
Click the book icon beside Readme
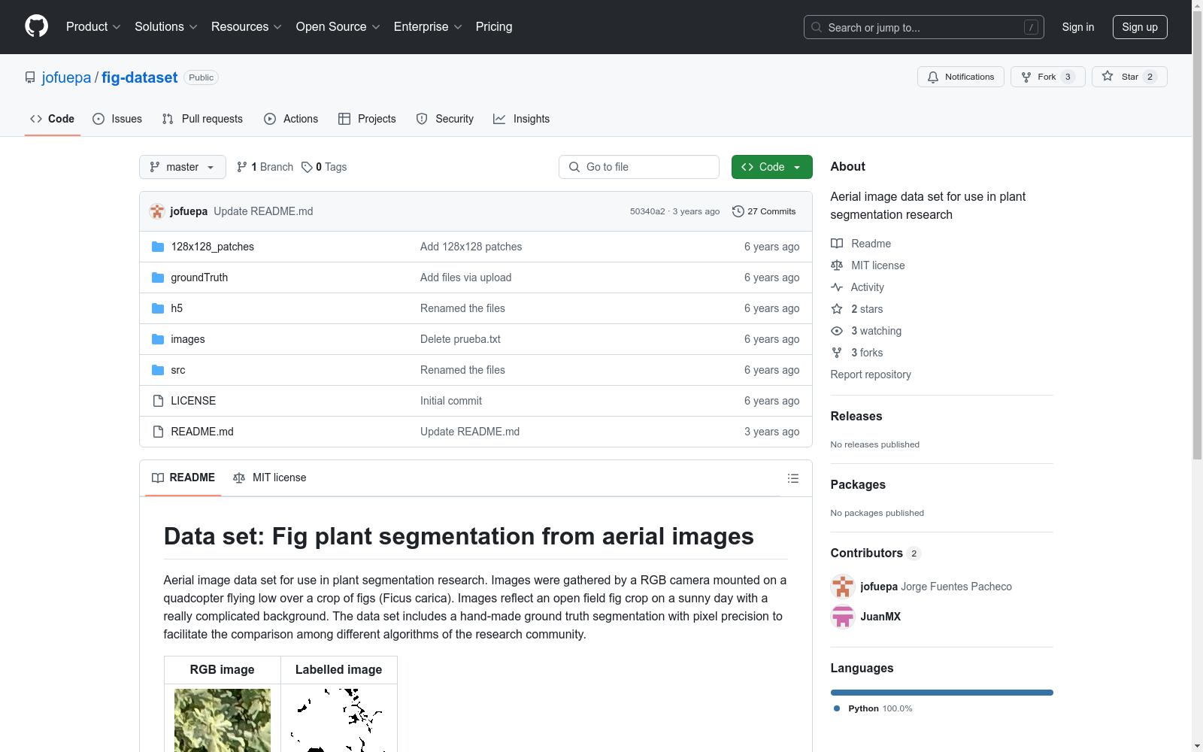(837, 244)
